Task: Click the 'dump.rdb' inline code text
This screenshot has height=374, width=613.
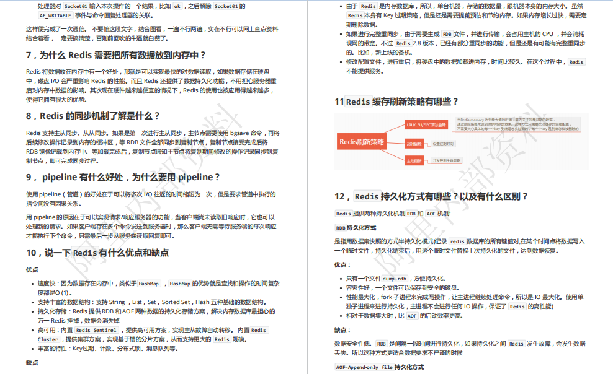Action: tap(395, 279)
